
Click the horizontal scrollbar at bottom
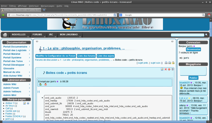[x=104, y=122]
